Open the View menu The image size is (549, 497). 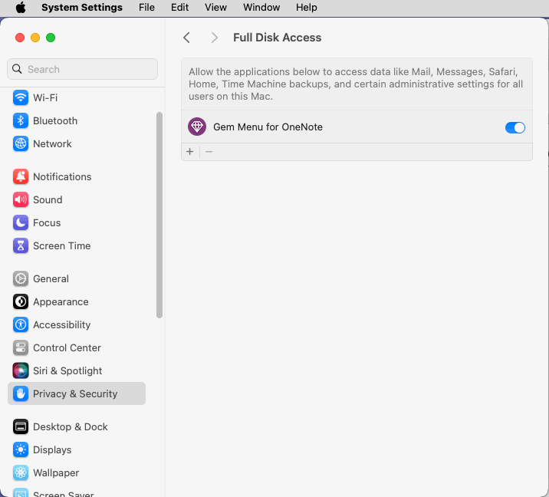click(215, 8)
